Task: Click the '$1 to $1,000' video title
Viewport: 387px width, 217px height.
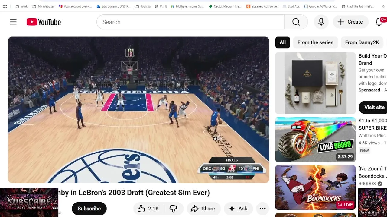Action: tap(372, 124)
